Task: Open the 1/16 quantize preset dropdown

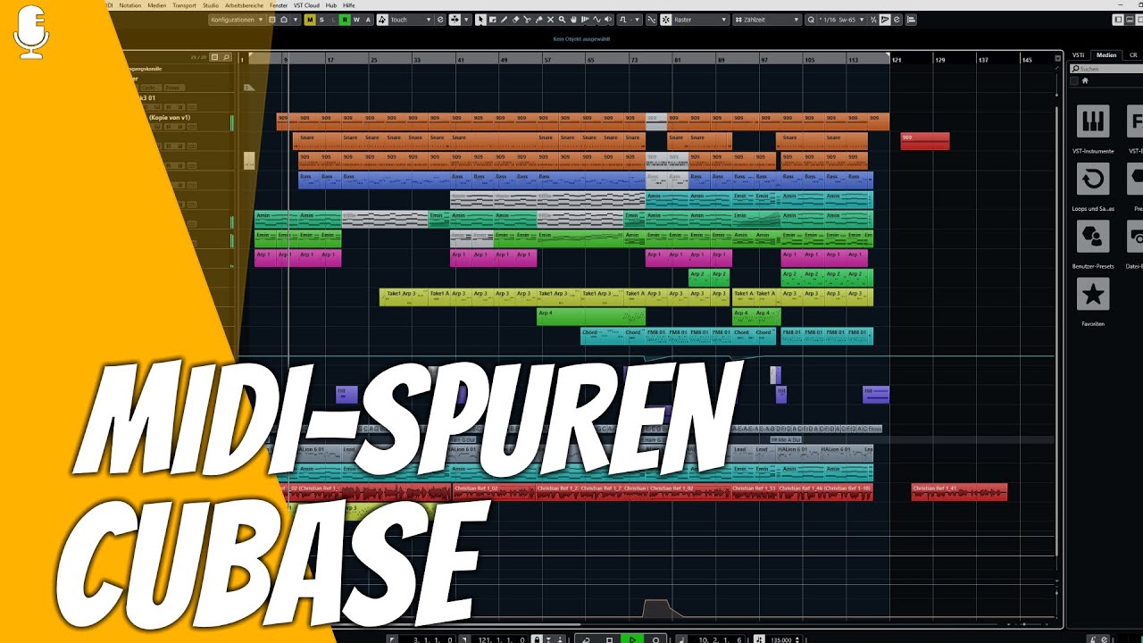Action: [841, 20]
